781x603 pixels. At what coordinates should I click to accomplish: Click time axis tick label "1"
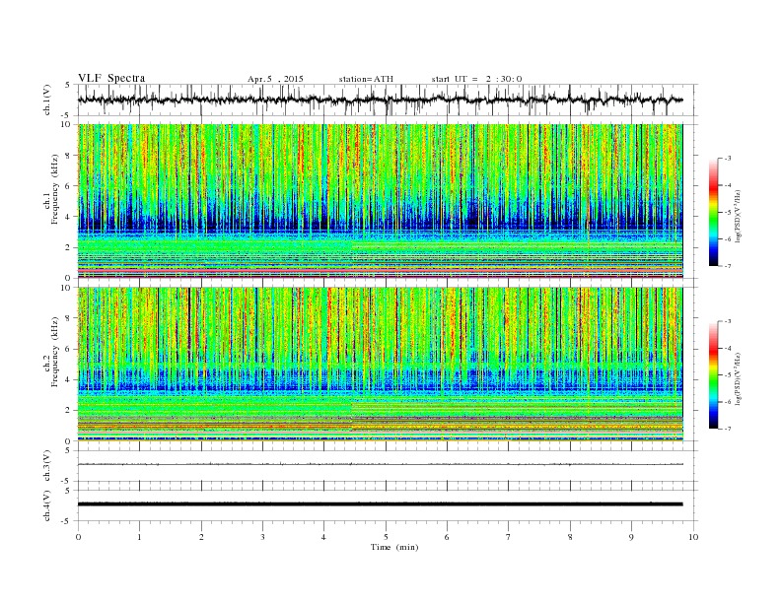139,537
